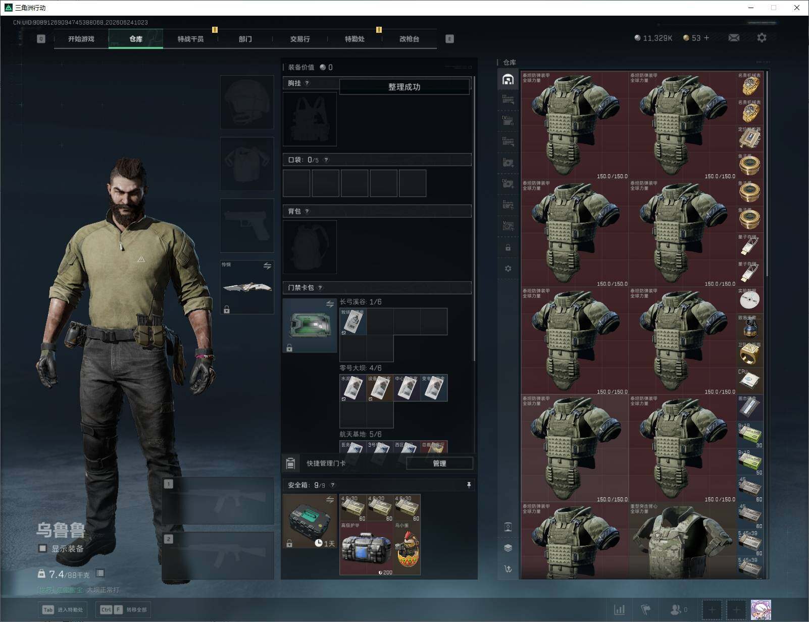809x622 pixels.
Task: Click the stacked layers icon in warehouse sidebar
Action: 508,548
